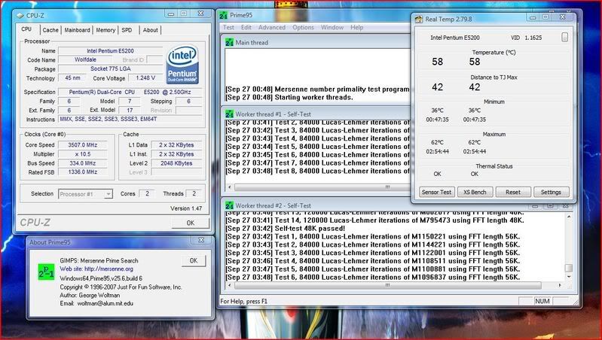602x340 pixels.
Task: Click the Instructions field listing MMX, SSE
Action: (130, 119)
